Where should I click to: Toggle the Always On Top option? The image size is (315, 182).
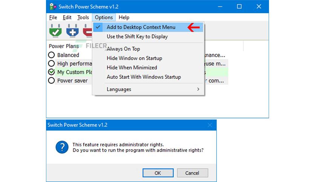(148, 49)
